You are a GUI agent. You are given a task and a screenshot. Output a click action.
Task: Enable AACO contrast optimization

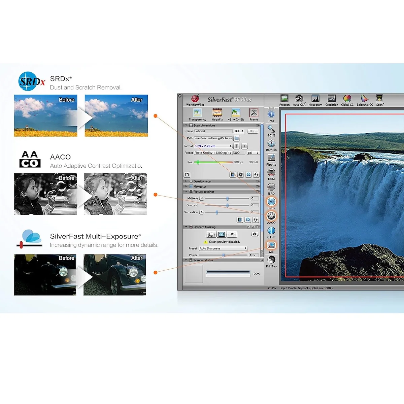pos(271,216)
